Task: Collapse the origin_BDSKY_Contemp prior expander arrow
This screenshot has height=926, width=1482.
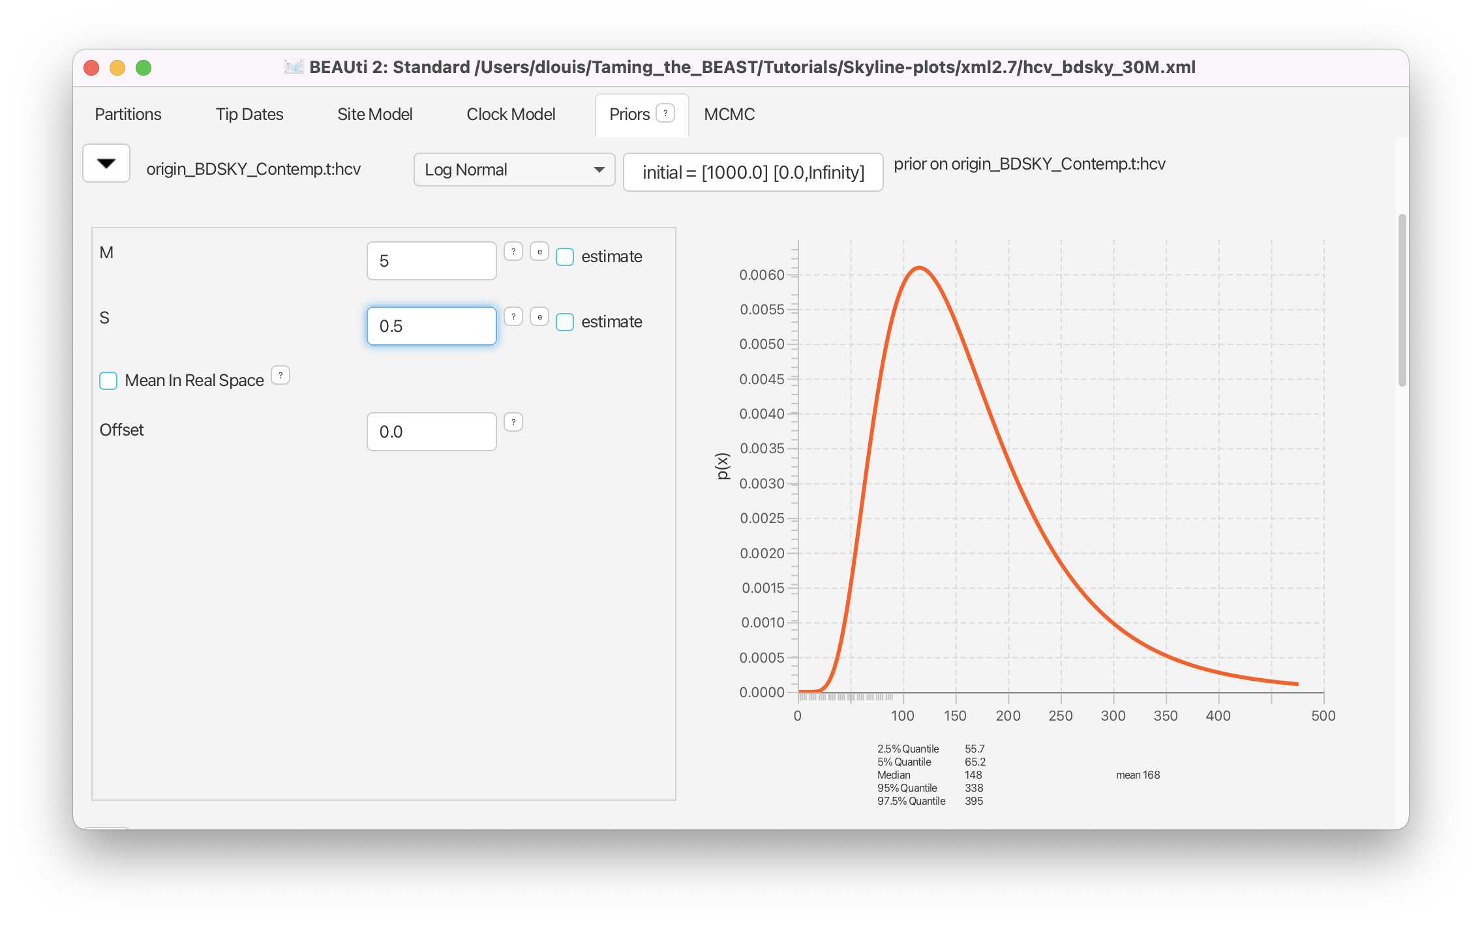Action: point(106,164)
